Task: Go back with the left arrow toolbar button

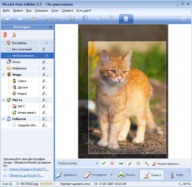Action: [7, 19]
